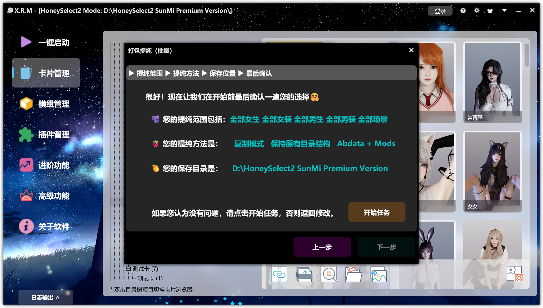Select the bunny-ear character card
This screenshot has width=543, height=308.
point(437,240)
